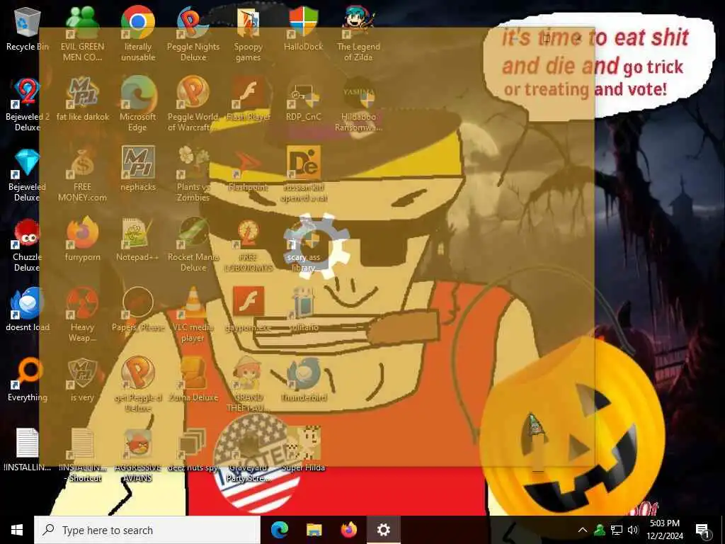Select the GRAND THEFT AU... icon

(x=248, y=385)
